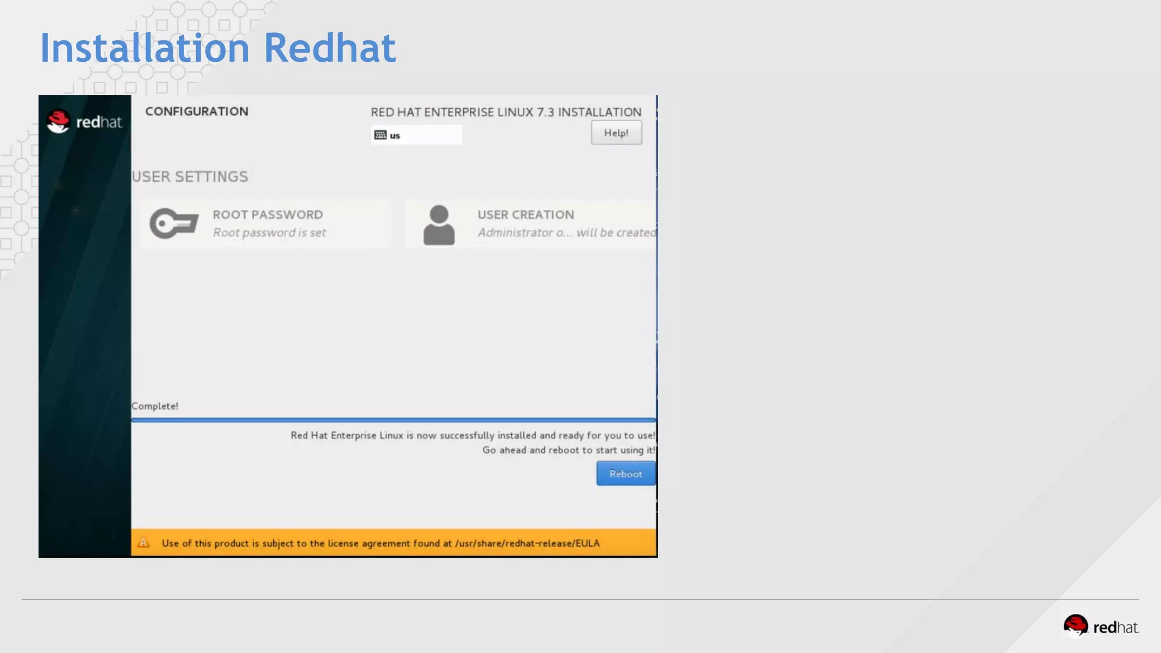This screenshot has height=653, width=1161.
Task: Open USER CREATION settings
Action: (x=526, y=215)
